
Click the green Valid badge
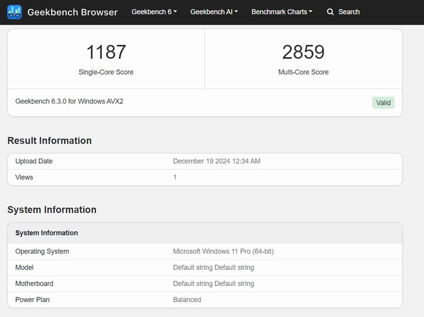(383, 103)
